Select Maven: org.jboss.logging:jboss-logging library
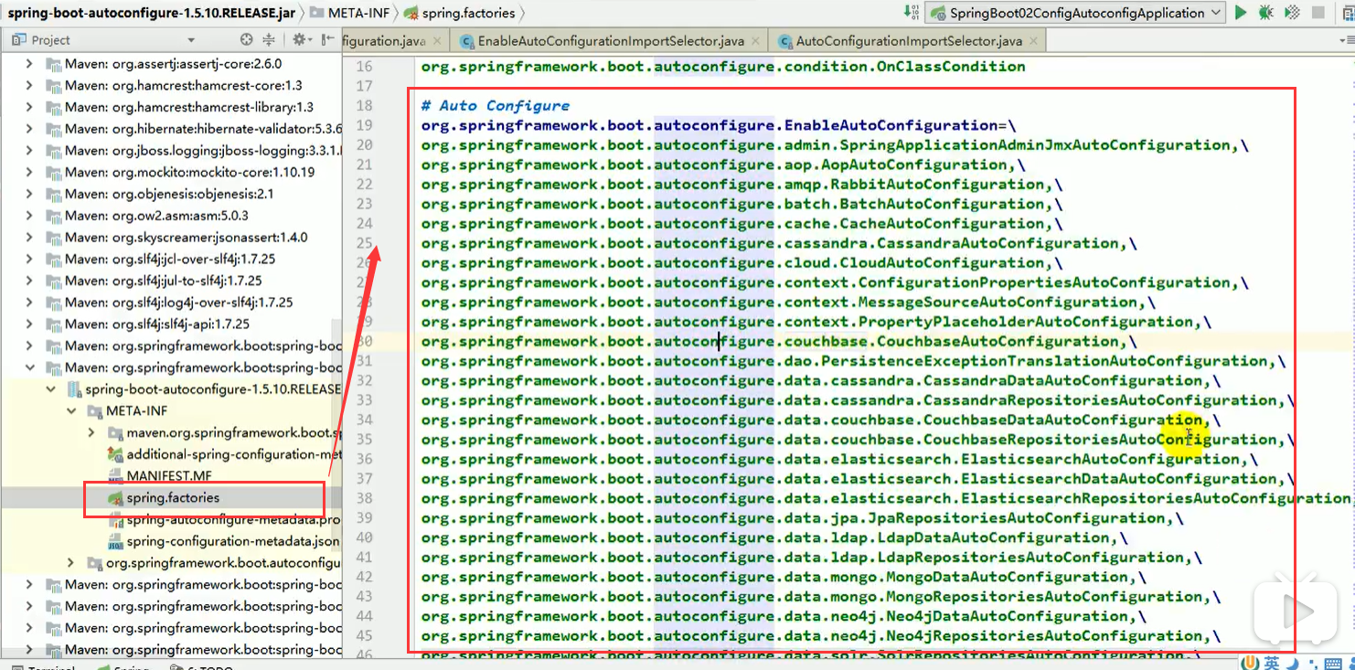Screen dimensions: 1355x670 pyautogui.click(x=203, y=150)
